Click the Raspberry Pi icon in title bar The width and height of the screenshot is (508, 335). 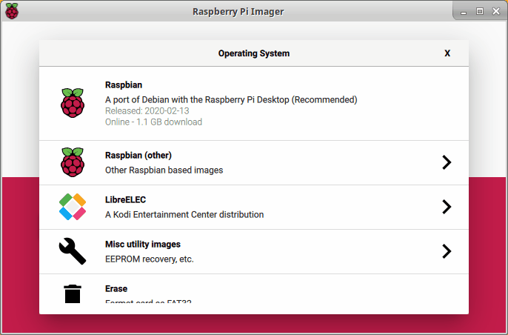coord(12,11)
